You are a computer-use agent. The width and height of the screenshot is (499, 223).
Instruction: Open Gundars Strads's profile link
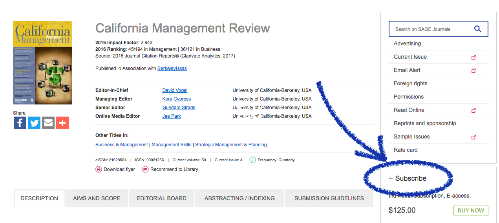point(179,108)
